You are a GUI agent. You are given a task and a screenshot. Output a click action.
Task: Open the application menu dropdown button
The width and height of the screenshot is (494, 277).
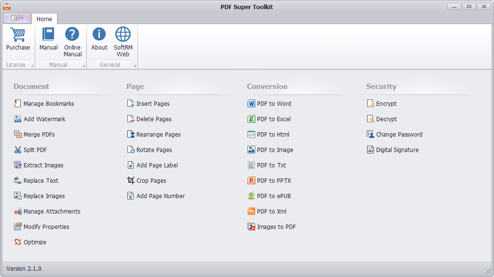point(17,18)
